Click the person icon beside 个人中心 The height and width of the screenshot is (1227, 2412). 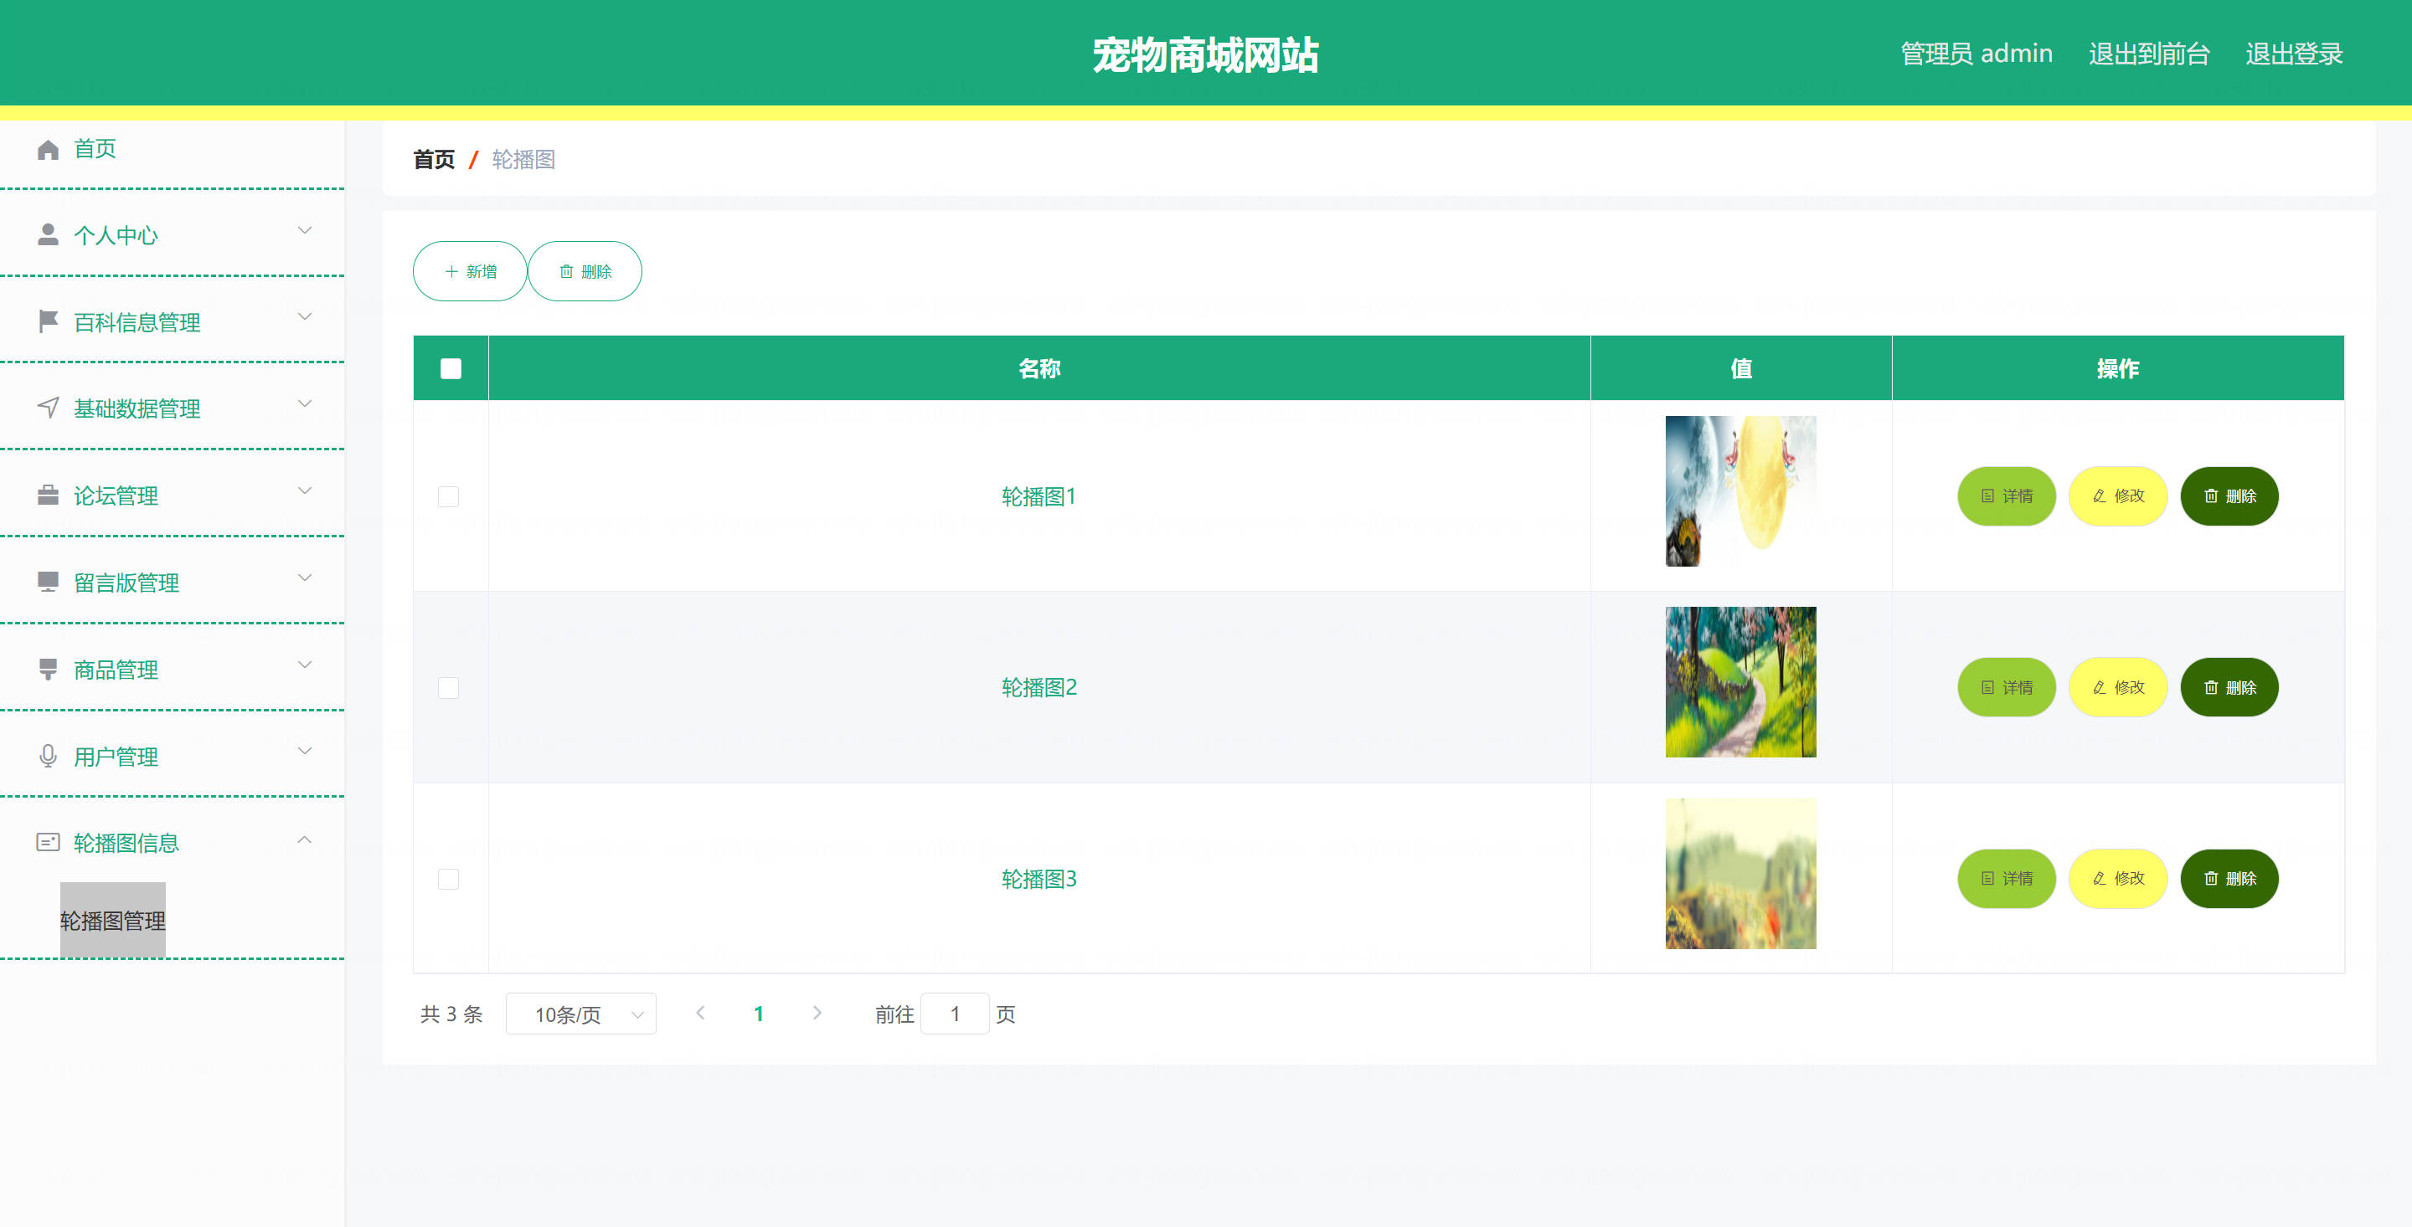[x=48, y=235]
